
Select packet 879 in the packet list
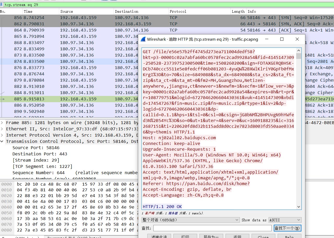[x=69, y=80]
